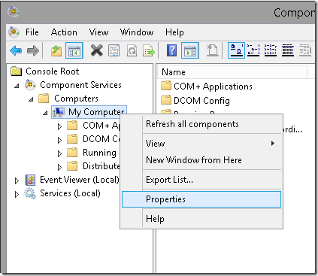Image resolution: width=318 pixels, height=276 pixels.
Task: Click the Delete X toolbar icon
Action: point(97,50)
